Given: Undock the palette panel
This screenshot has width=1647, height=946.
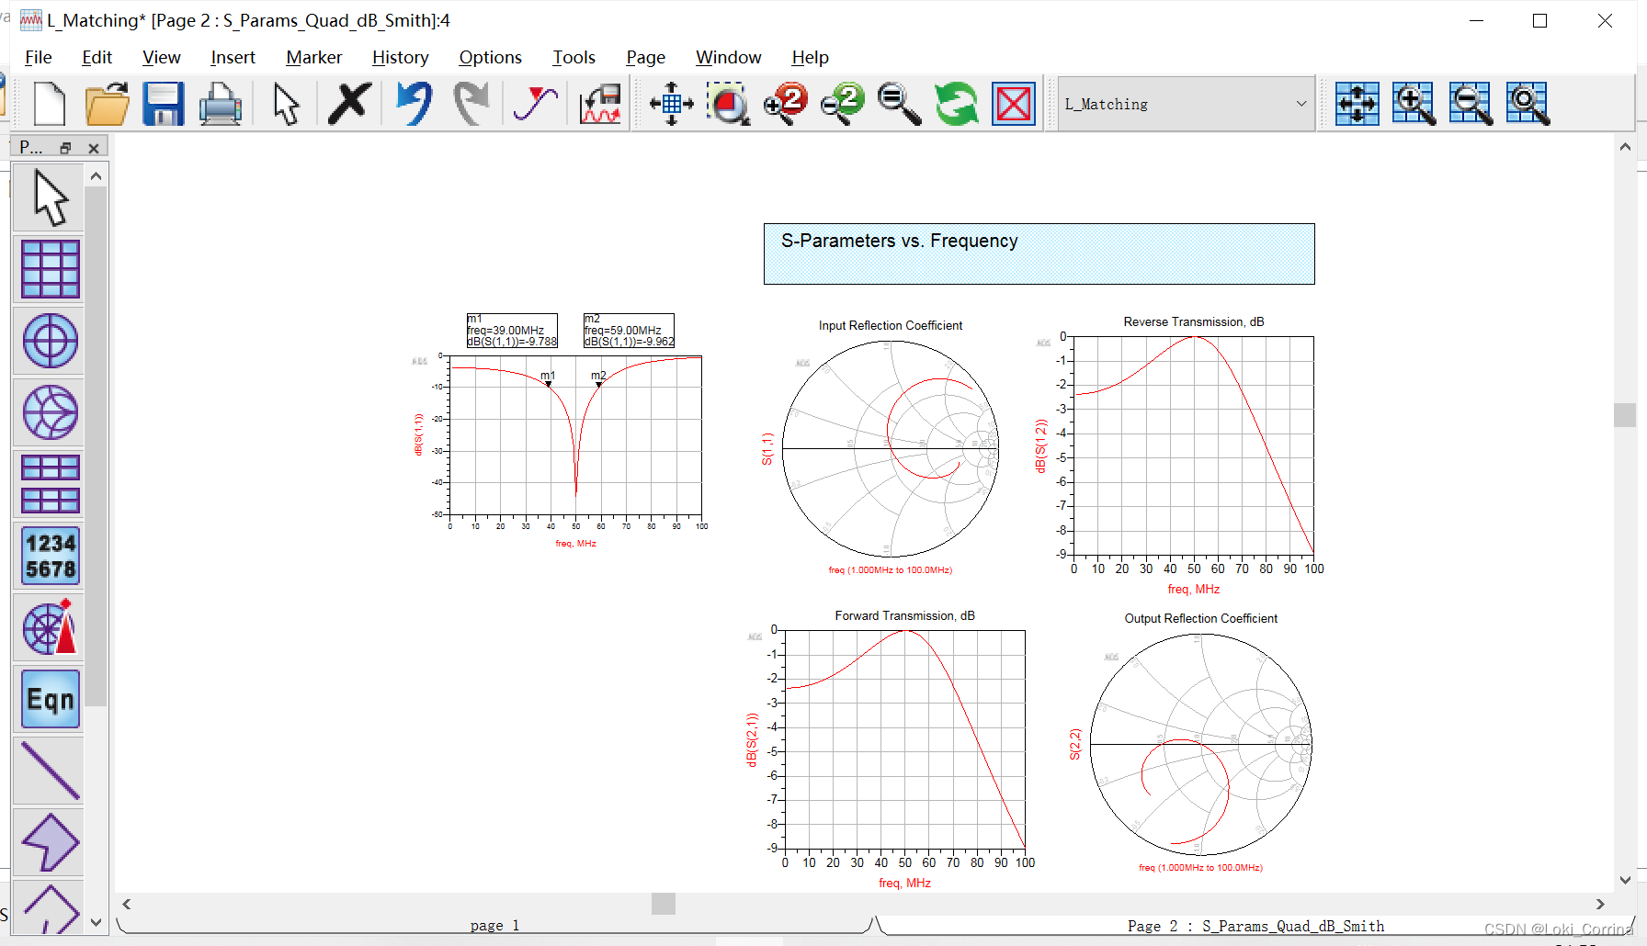Looking at the screenshot, I should [x=65, y=148].
